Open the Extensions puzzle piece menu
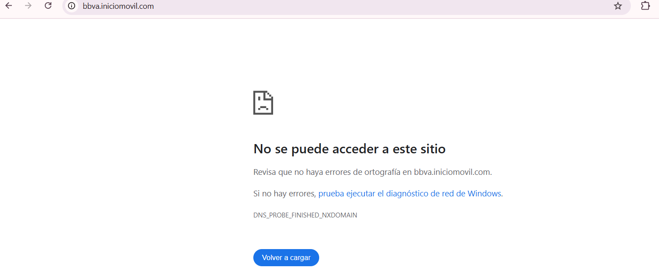The width and height of the screenshot is (659, 275). point(645,6)
